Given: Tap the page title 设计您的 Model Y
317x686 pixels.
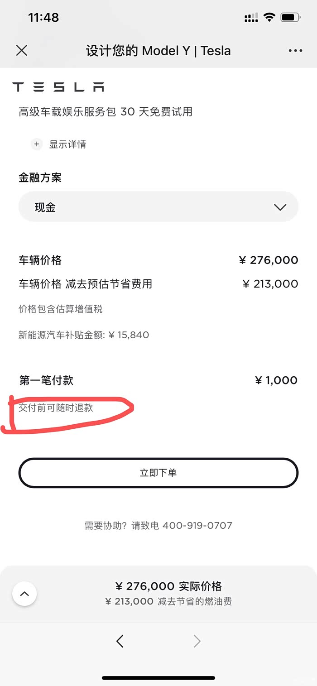Looking at the screenshot, I should pos(158,51).
